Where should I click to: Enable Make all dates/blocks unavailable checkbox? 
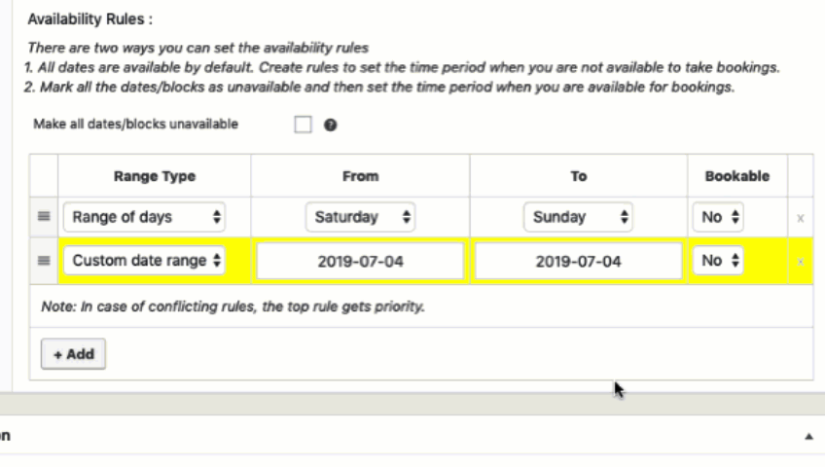(303, 126)
